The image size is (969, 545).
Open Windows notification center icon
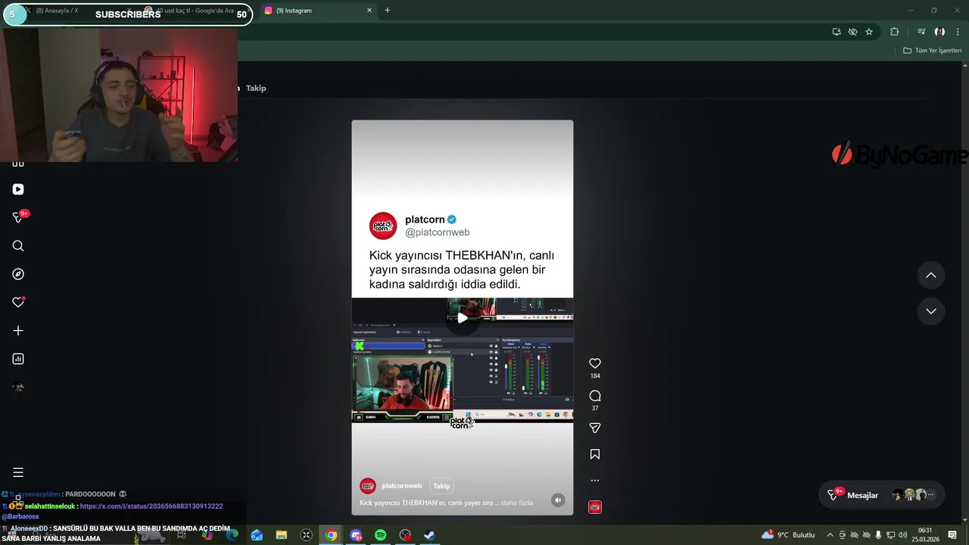tap(952, 535)
